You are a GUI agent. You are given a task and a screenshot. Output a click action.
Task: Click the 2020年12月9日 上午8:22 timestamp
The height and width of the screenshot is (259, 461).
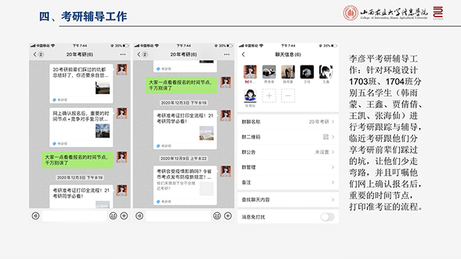tap(184, 158)
